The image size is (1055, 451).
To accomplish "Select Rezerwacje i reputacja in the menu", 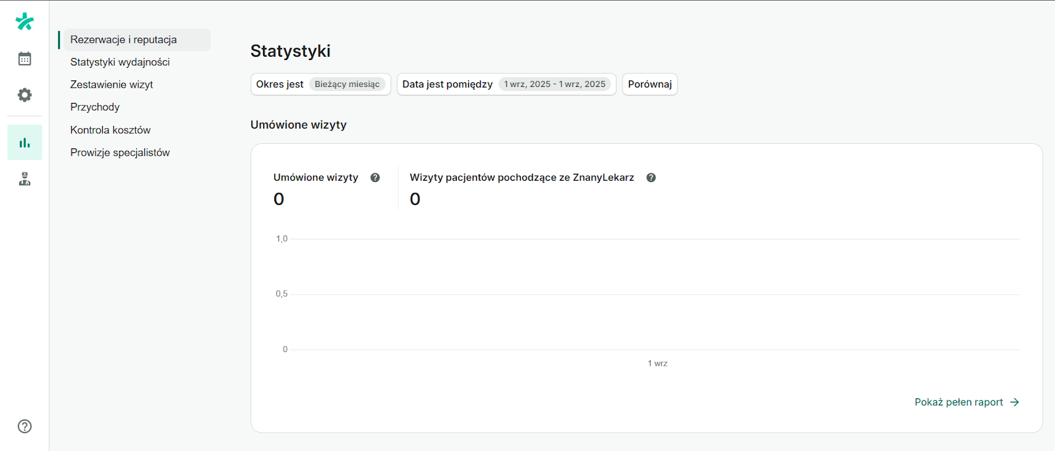I will click(123, 40).
